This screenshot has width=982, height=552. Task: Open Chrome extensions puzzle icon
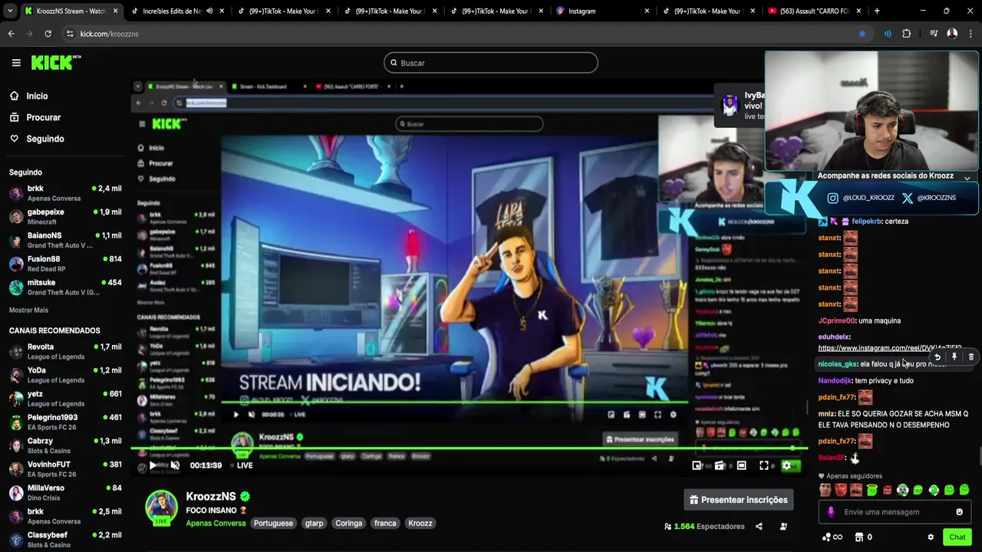(907, 34)
